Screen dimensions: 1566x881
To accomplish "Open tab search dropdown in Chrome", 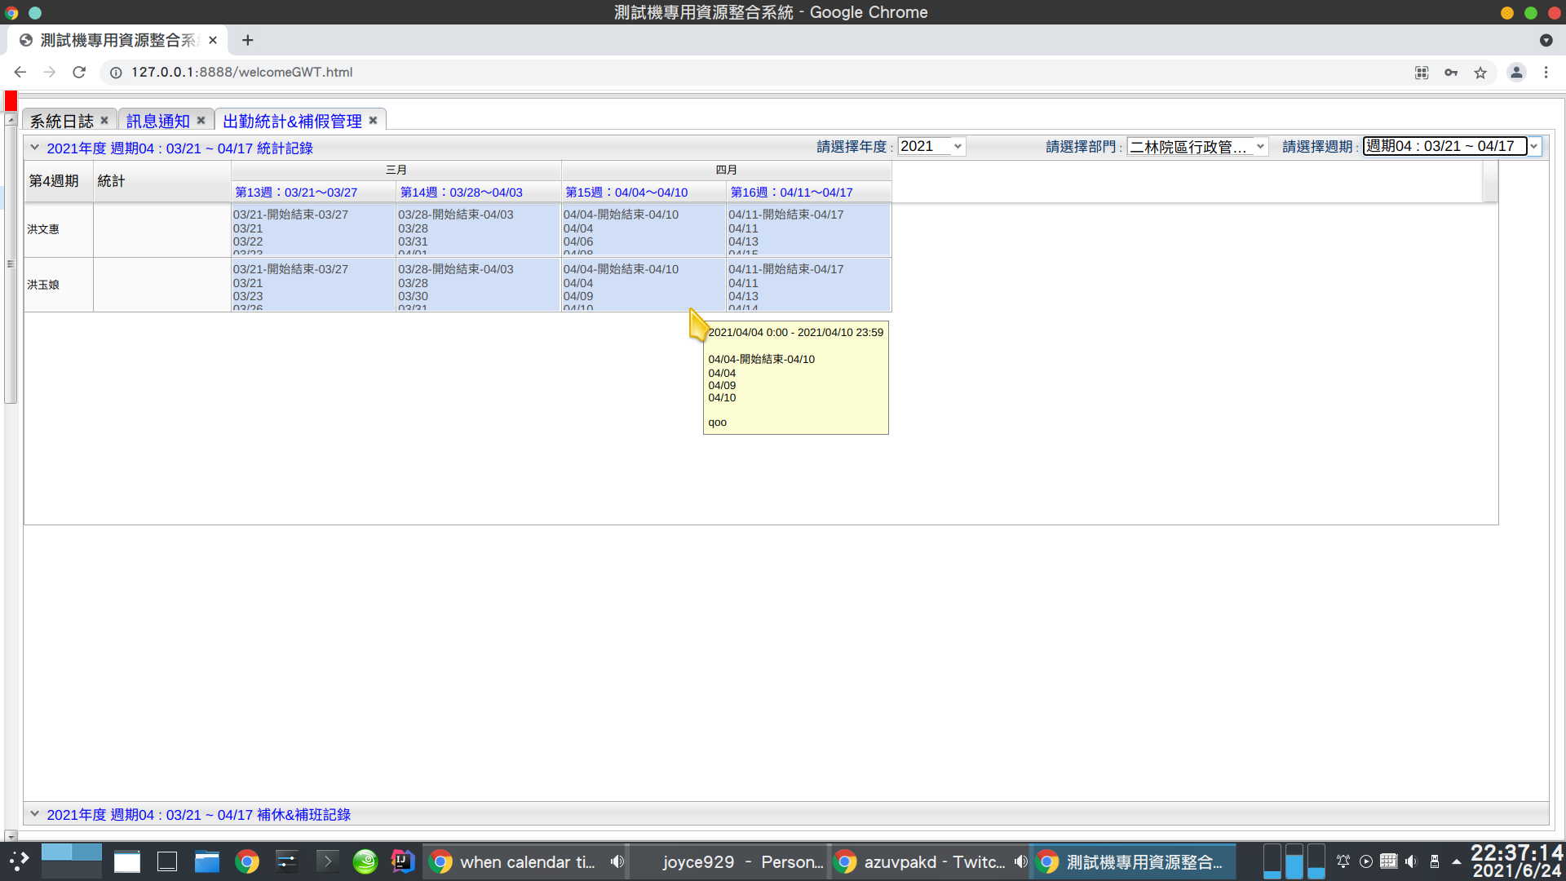I will (1546, 40).
